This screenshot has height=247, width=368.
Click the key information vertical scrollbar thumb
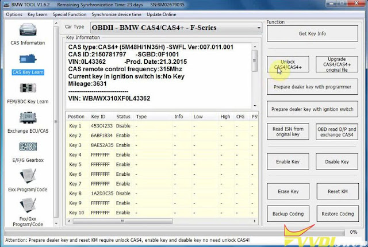click(255, 61)
